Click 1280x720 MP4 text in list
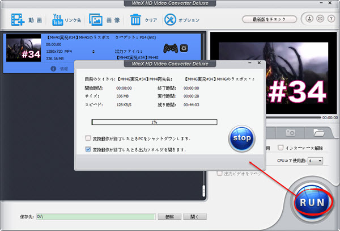This screenshot has width=340, height=231. (59, 52)
